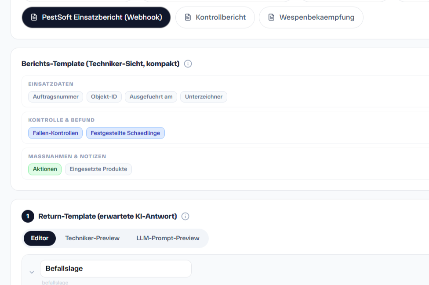
Task: Edit the Befallslage title field
Action: (116, 269)
